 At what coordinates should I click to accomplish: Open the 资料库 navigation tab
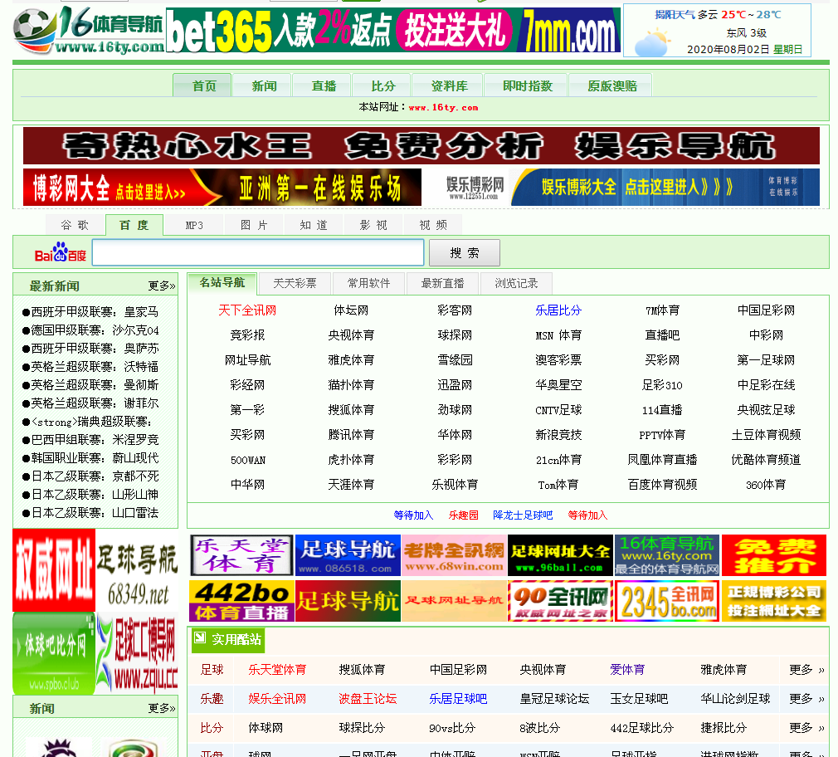(x=448, y=85)
